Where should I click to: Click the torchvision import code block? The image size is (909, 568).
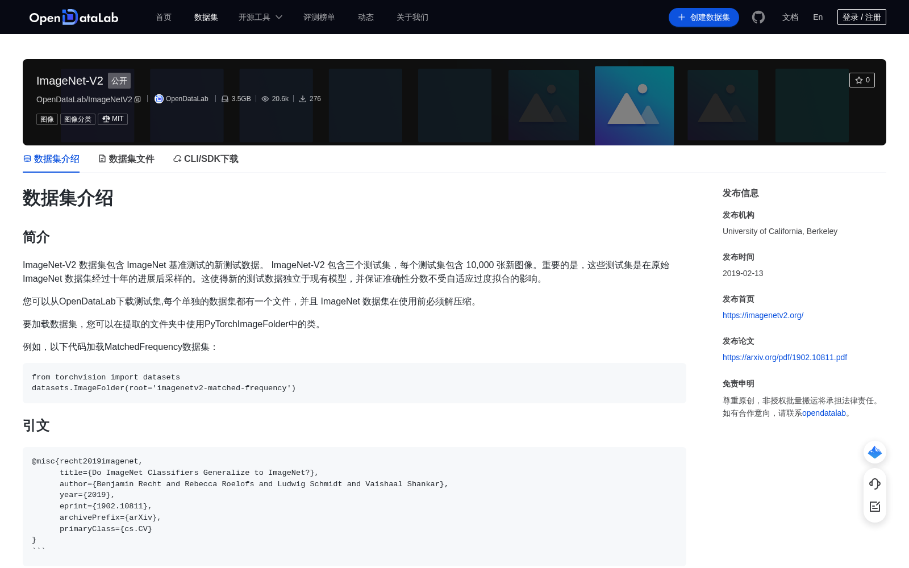point(355,383)
